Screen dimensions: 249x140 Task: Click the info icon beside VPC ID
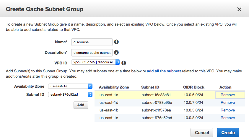click(124, 63)
